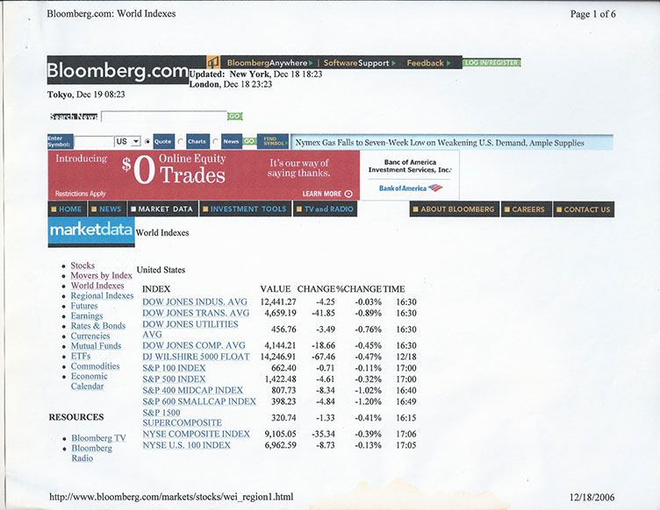Select the Charts radio button
This screenshot has height=510, width=660.
click(x=180, y=142)
